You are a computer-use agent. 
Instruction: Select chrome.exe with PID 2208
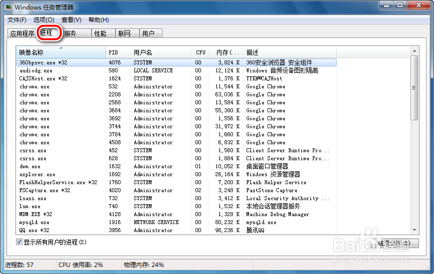176,94
